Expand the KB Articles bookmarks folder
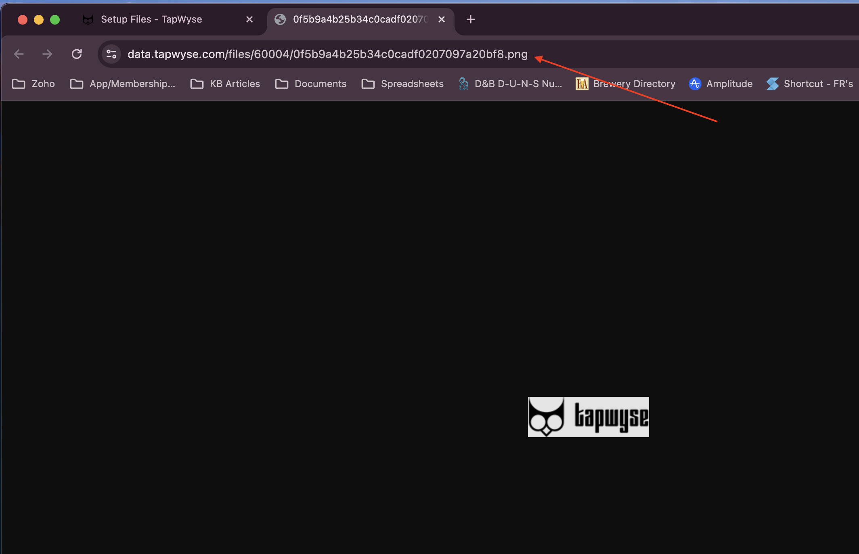 (x=225, y=84)
